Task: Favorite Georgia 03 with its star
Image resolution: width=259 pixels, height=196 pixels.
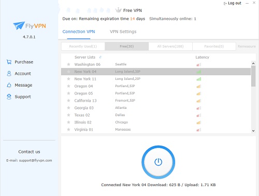Action: 68,108
